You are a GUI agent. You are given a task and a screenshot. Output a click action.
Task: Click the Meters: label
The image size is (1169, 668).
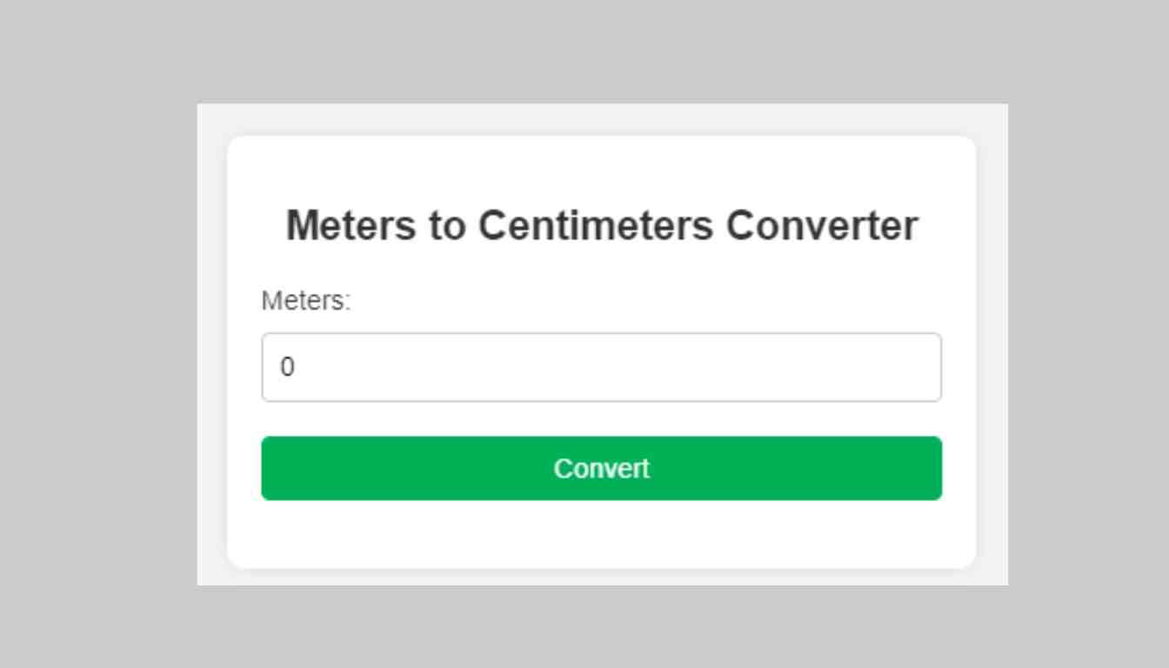pos(303,300)
